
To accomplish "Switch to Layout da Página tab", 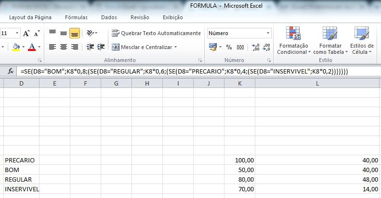I will point(30,17).
